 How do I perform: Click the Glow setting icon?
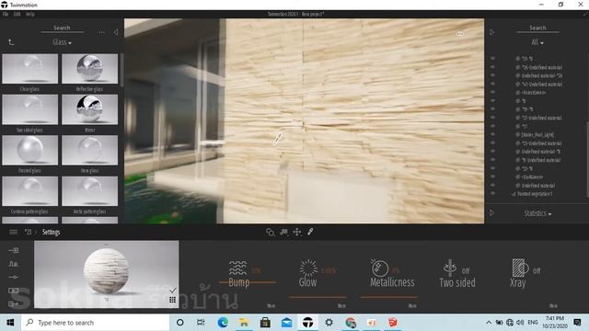tap(308, 268)
